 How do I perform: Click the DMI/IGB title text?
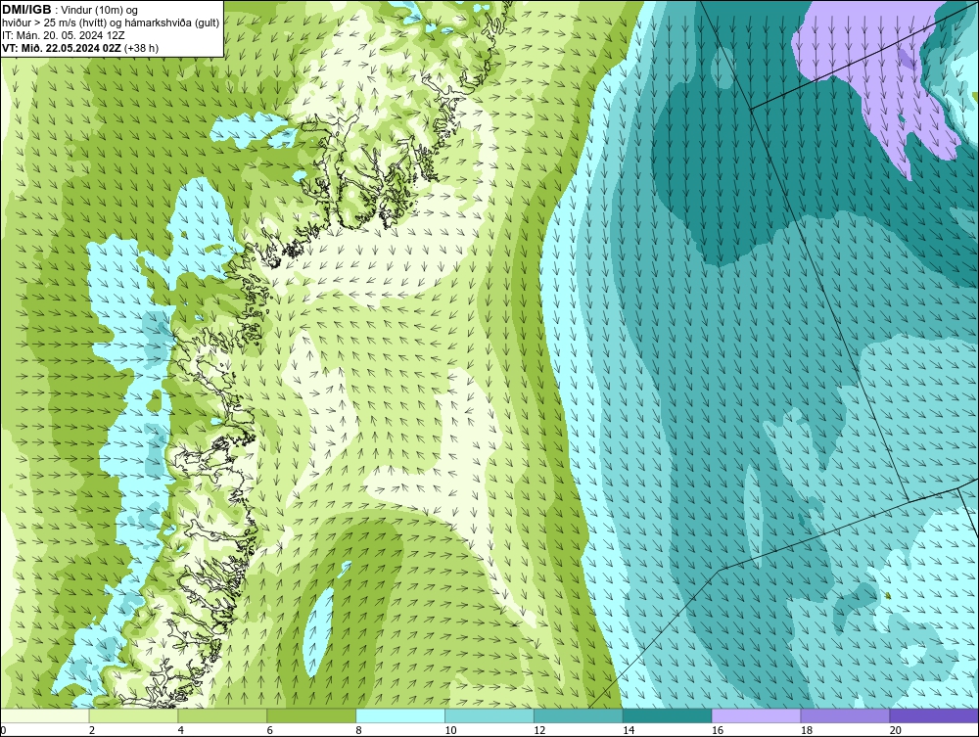point(27,10)
